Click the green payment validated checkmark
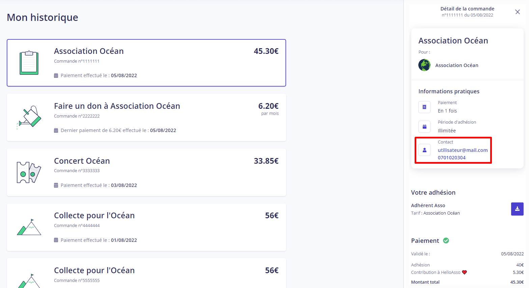Viewport: 529px width, 288px height. point(446,241)
